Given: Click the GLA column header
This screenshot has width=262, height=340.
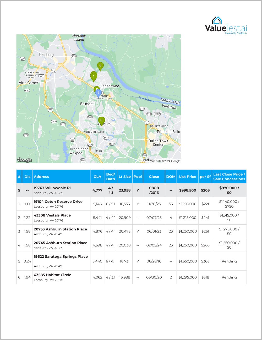Looking at the screenshot, I should point(97,177).
